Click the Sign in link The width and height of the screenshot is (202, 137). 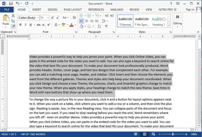190,9
